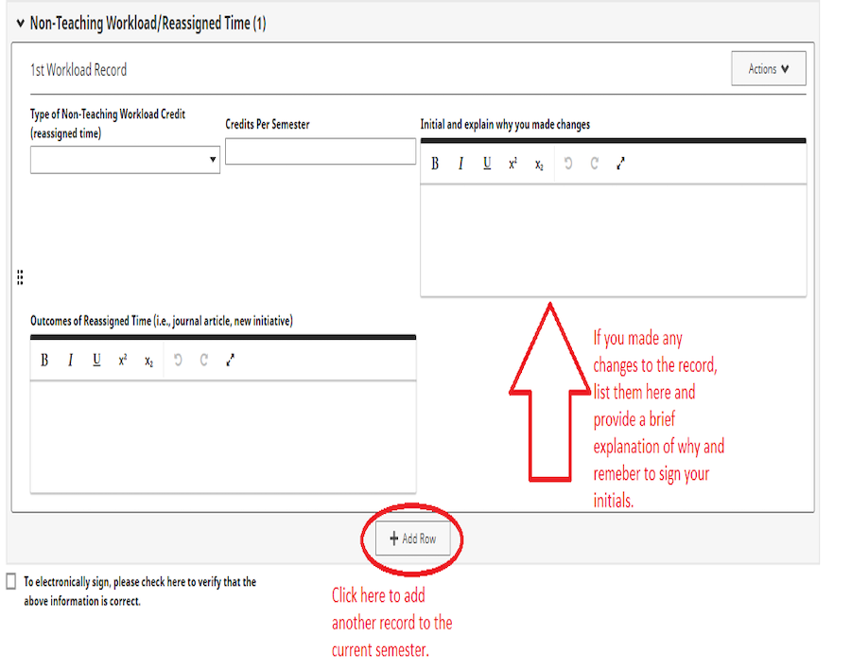851x671 pixels.
Task: Apply superscript in the Initial and explain editor
Action: pyautogui.click(x=512, y=164)
